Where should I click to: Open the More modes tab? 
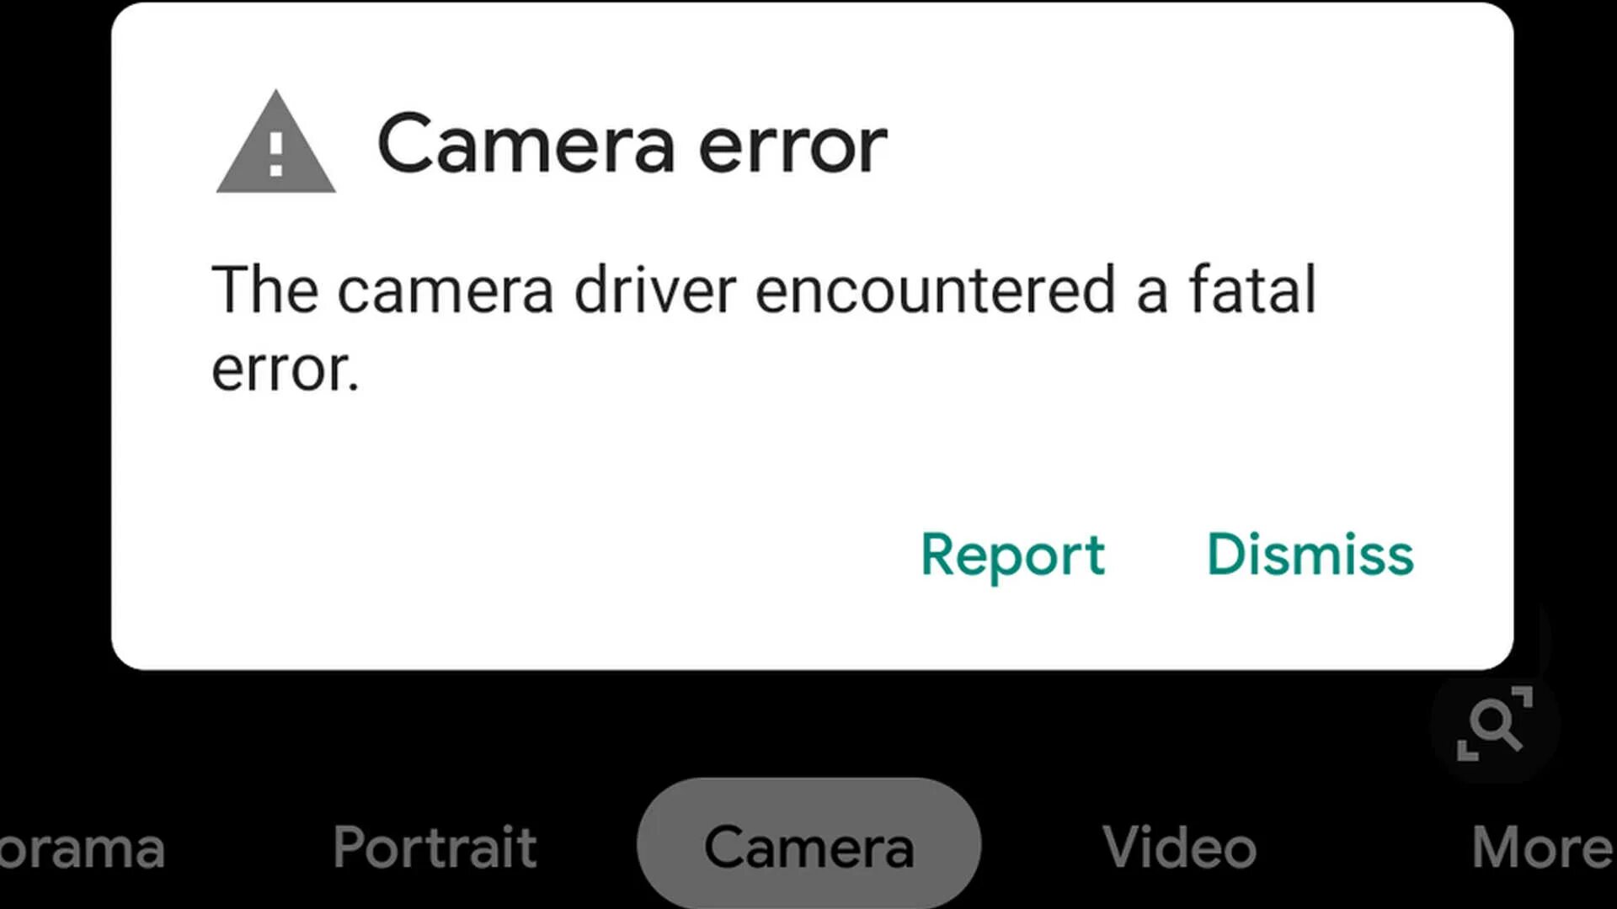pos(1543,846)
